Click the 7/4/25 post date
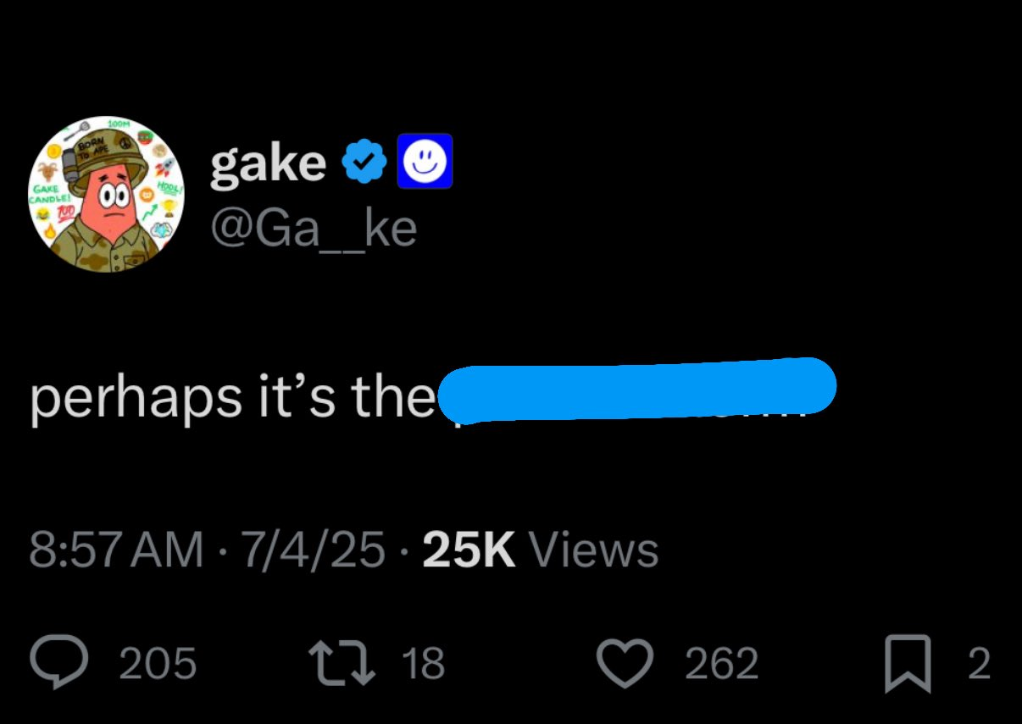The image size is (1022, 724). point(314,550)
